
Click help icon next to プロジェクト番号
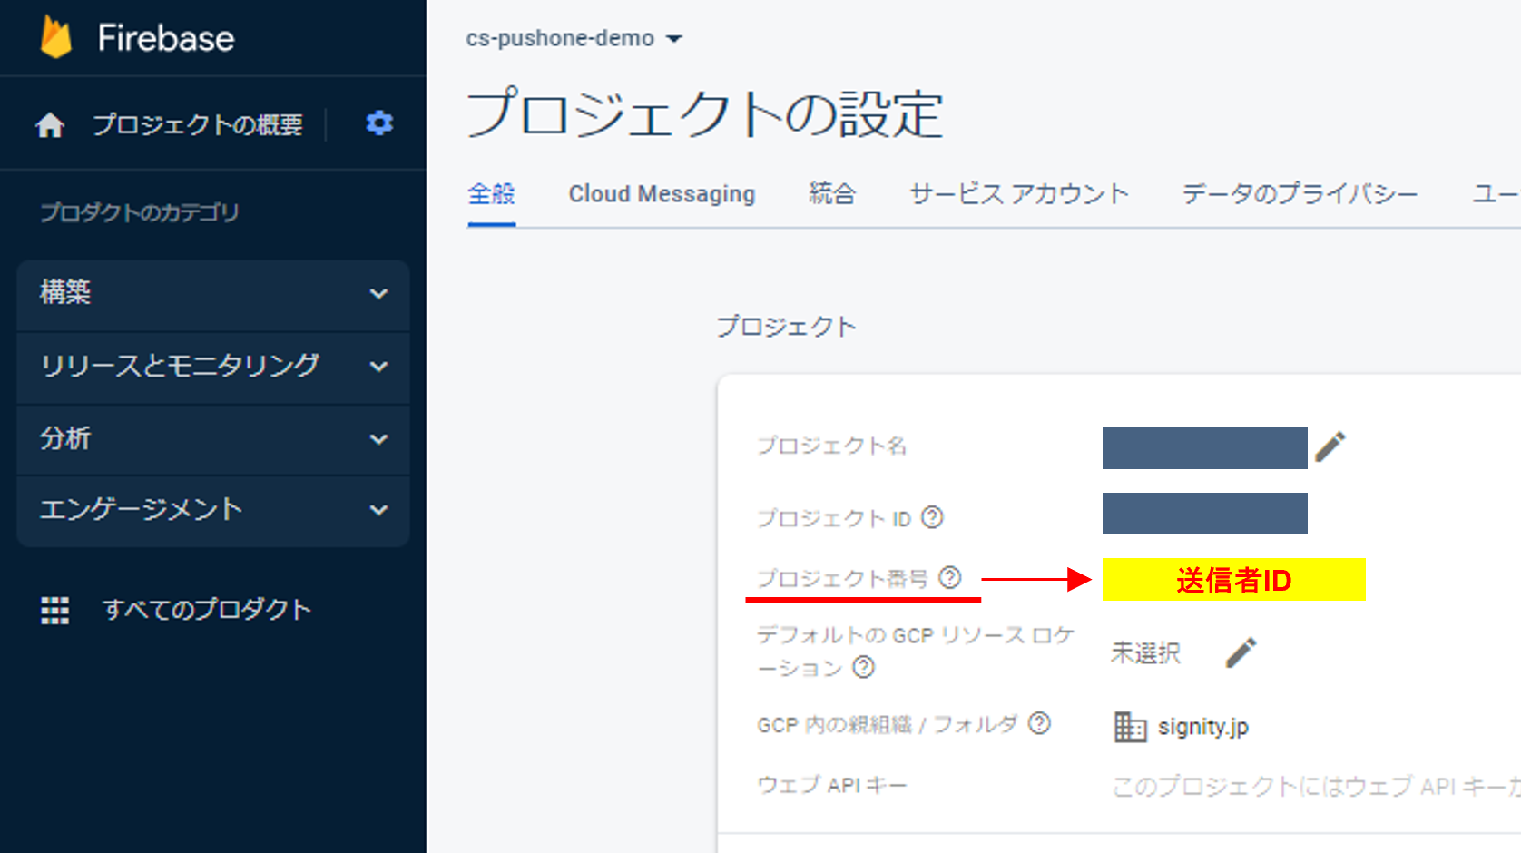point(950,577)
